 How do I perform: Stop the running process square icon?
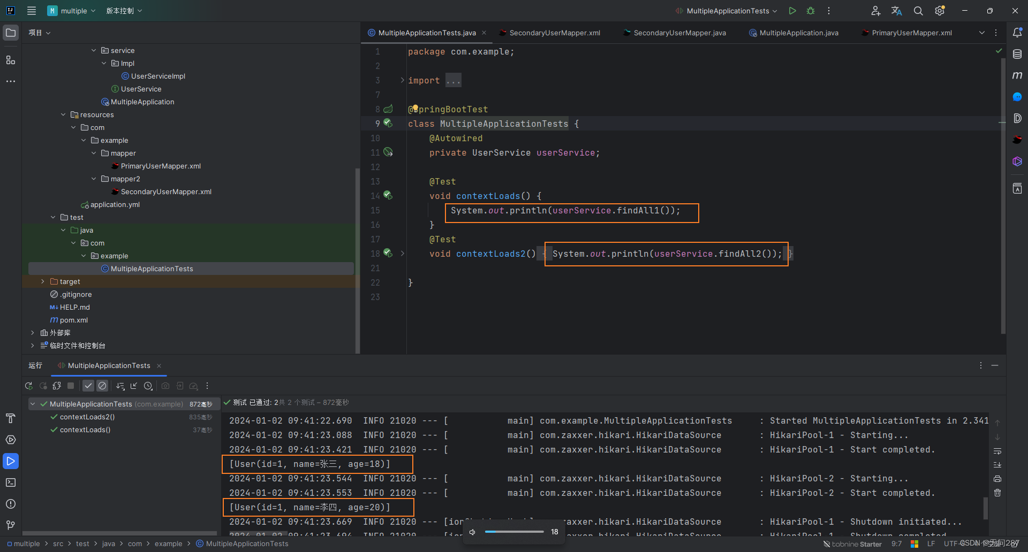71,386
